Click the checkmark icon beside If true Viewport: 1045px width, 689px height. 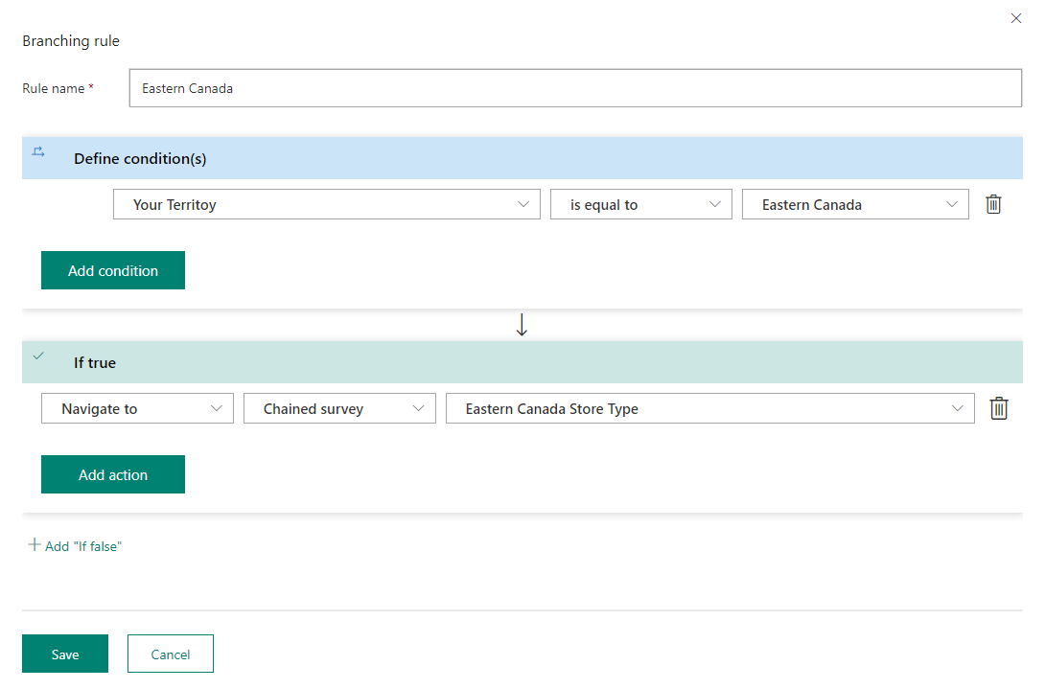pyautogui.click(x=38, y=356)
